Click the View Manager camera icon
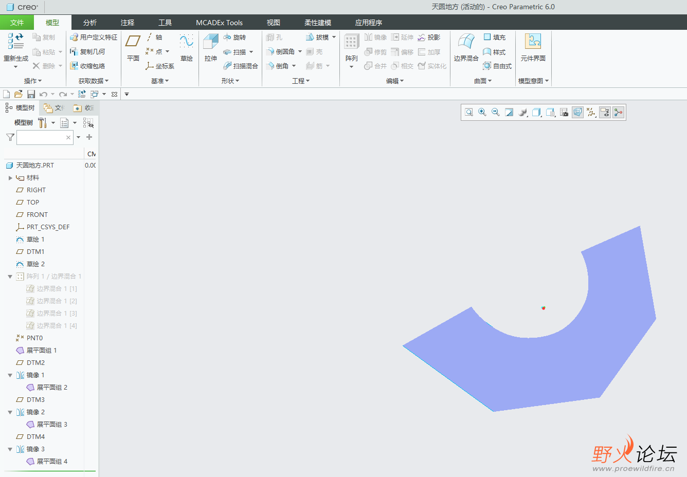 564,113
